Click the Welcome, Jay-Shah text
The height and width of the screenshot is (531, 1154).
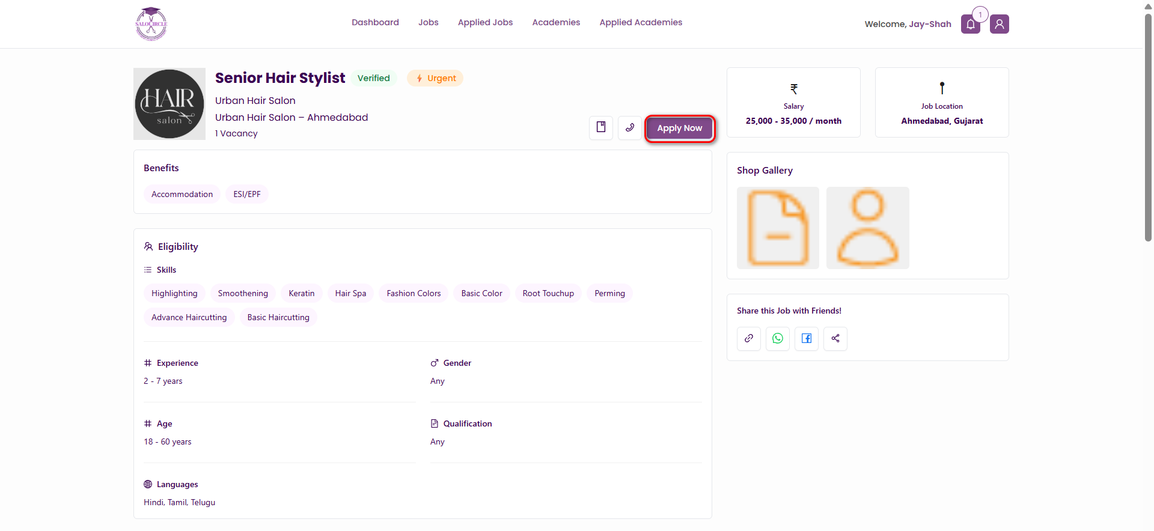[x=908, y=24]
